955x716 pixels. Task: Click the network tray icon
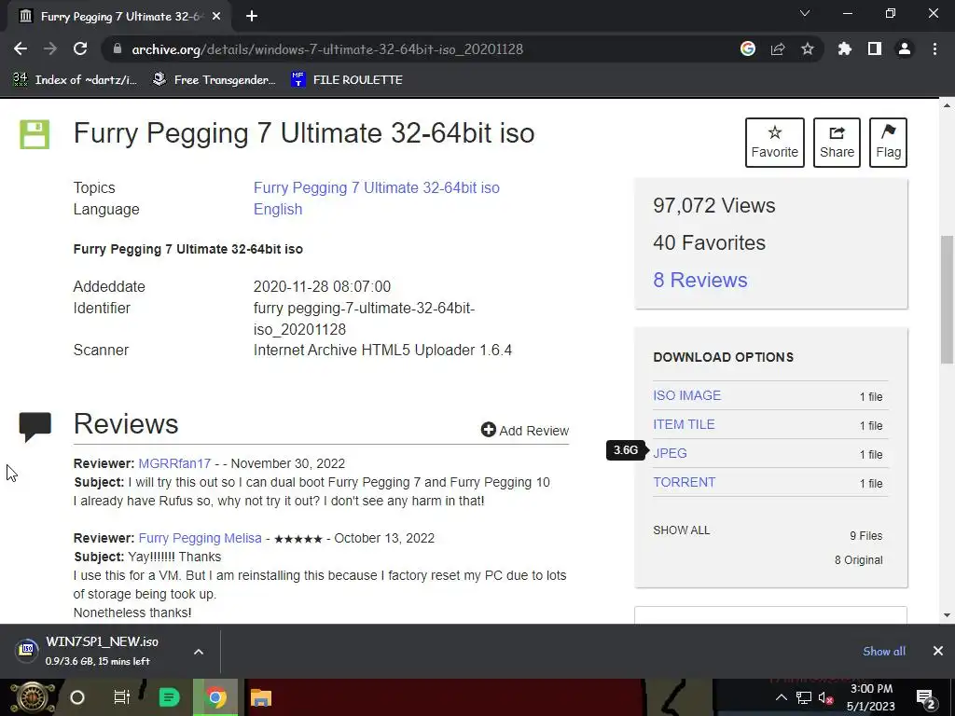[804, 697]
